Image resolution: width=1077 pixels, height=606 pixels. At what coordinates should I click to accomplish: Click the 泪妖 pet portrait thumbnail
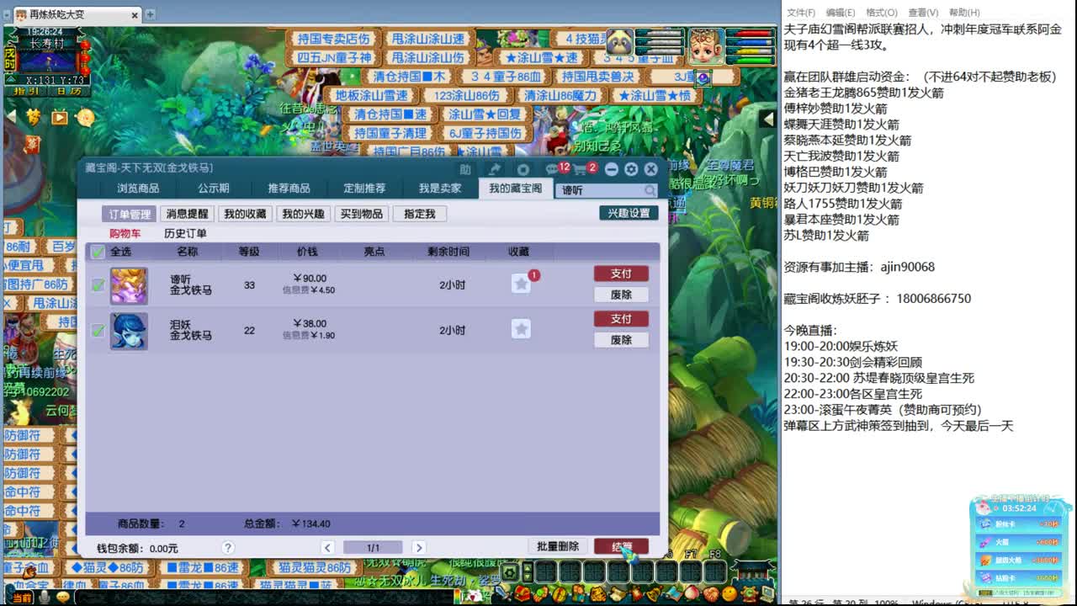pyautogui.click(x=129, y=331)
